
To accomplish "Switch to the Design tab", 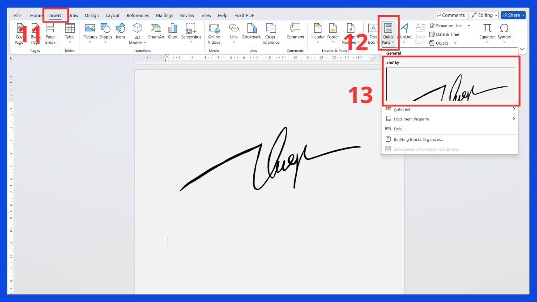I will pyautogui.click(x=92, y=15).
